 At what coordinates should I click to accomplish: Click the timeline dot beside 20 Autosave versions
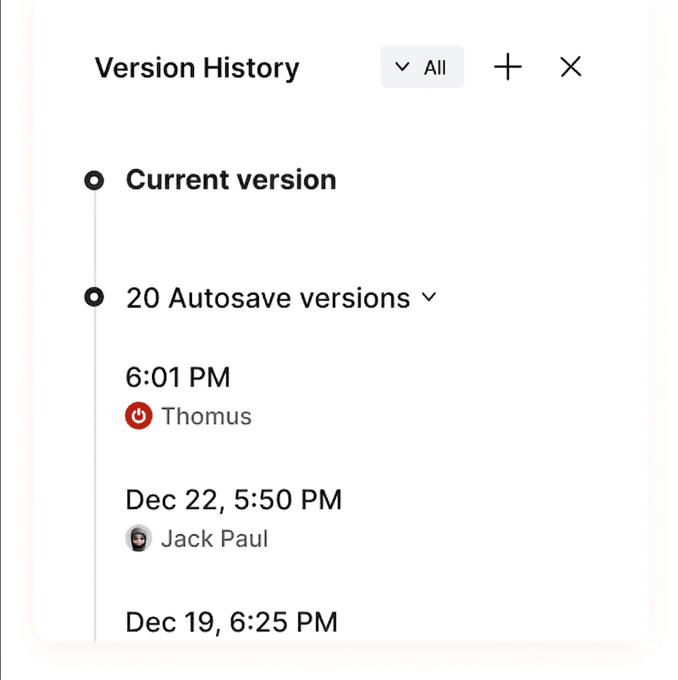[94, 297]
